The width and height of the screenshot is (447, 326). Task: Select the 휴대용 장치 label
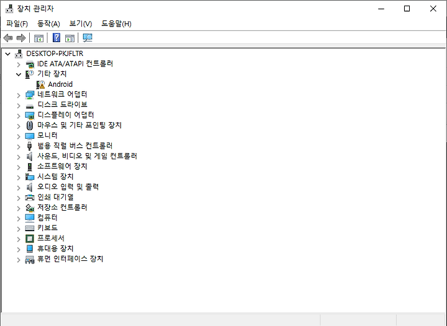pyautogui.click(x=55, y=249)
